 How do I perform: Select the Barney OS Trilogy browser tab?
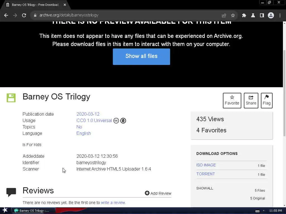(x=35, y=5)
